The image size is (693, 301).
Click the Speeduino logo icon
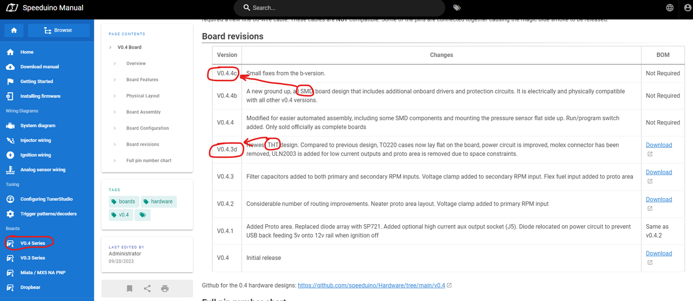tap(11, 8)
